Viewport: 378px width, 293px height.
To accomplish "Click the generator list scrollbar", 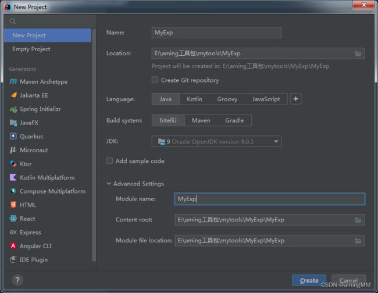I will 94,145.
